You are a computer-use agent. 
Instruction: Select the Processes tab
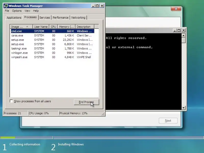(x=30, y=17)
